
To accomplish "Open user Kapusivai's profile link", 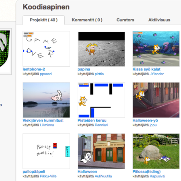I will [157, 176].
